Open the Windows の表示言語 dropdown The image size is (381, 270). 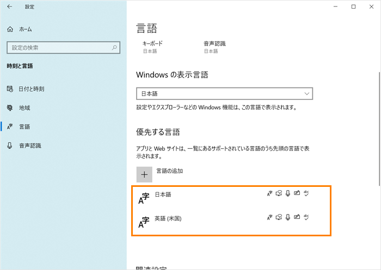(x=224, y=93)
